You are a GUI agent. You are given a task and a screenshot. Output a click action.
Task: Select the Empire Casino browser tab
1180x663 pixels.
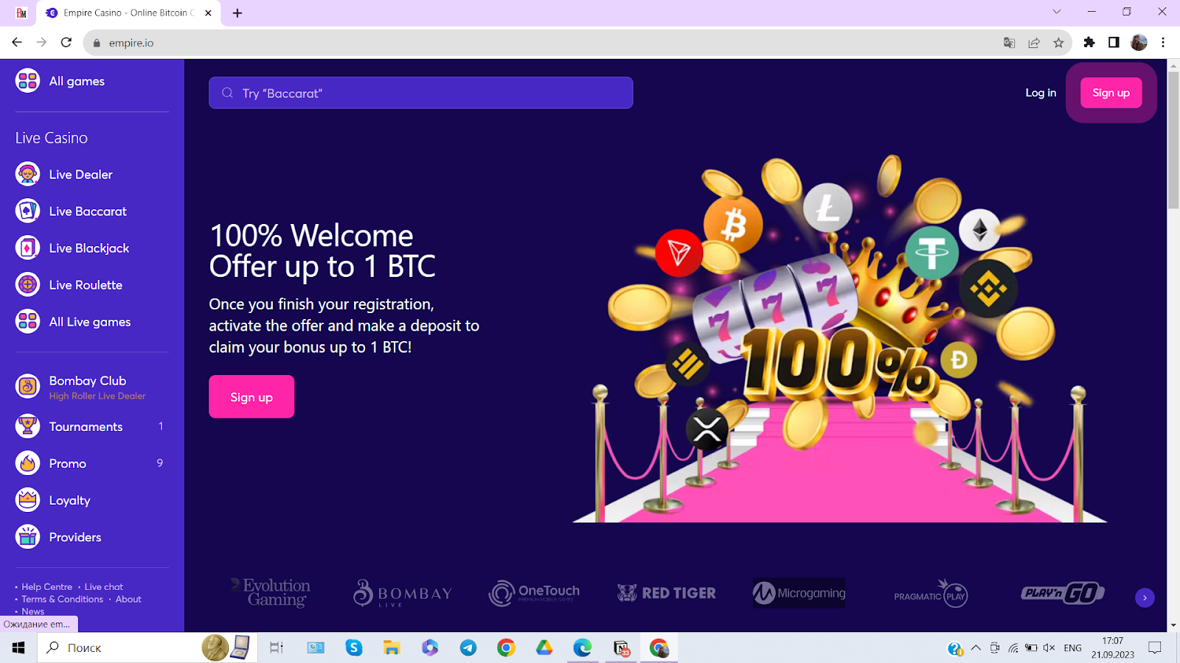[x=129, y=13]
